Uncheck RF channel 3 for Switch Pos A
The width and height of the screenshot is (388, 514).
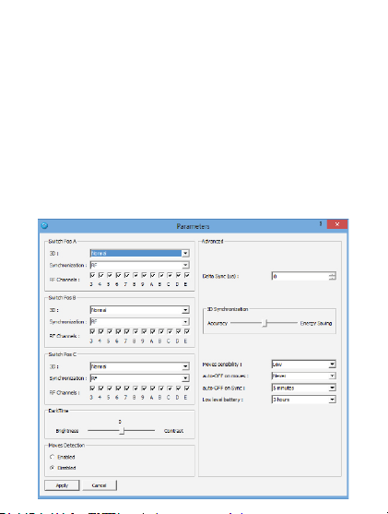(92, 275)
